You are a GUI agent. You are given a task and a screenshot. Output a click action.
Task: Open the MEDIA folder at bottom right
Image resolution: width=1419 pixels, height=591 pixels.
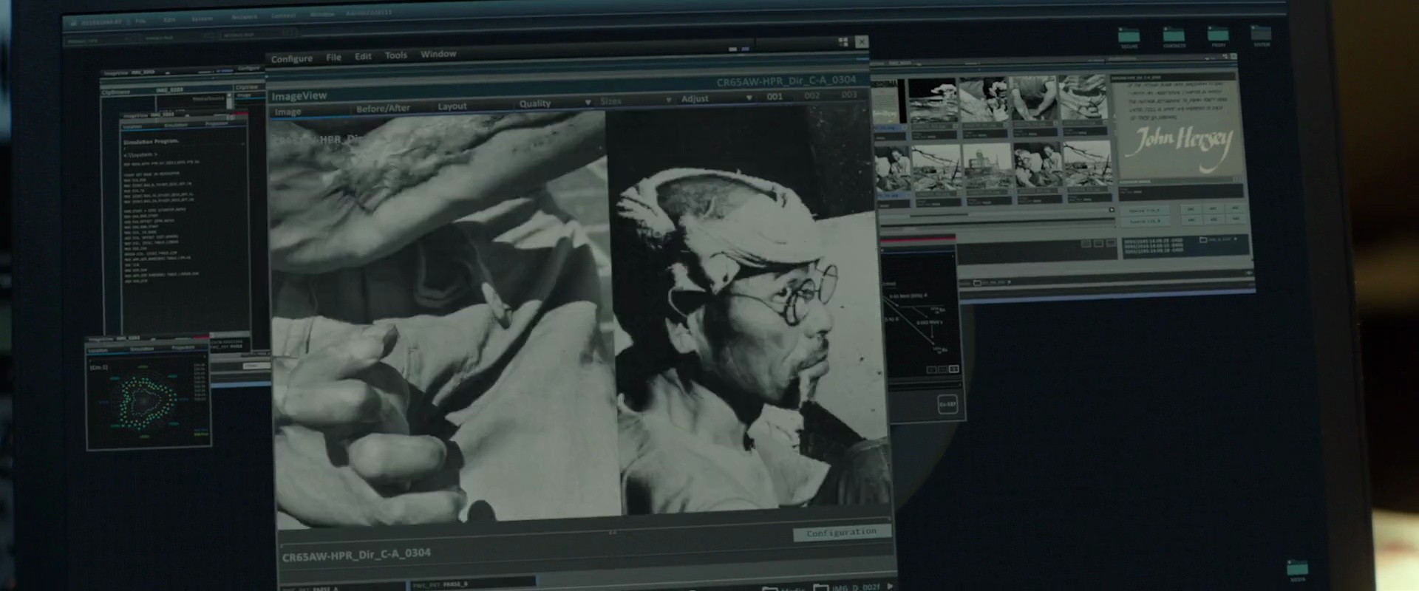click(1298, 567)
